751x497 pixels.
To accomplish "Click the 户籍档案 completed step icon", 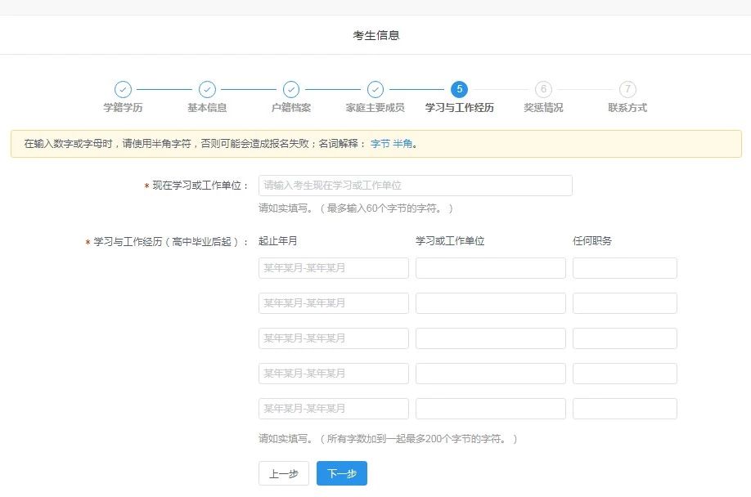I will click(x=292, y=89).
